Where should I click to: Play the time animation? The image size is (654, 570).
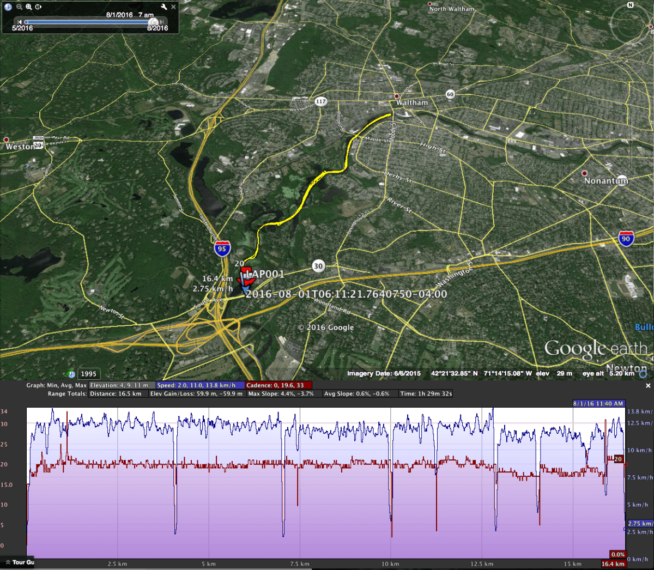(38, 7)
